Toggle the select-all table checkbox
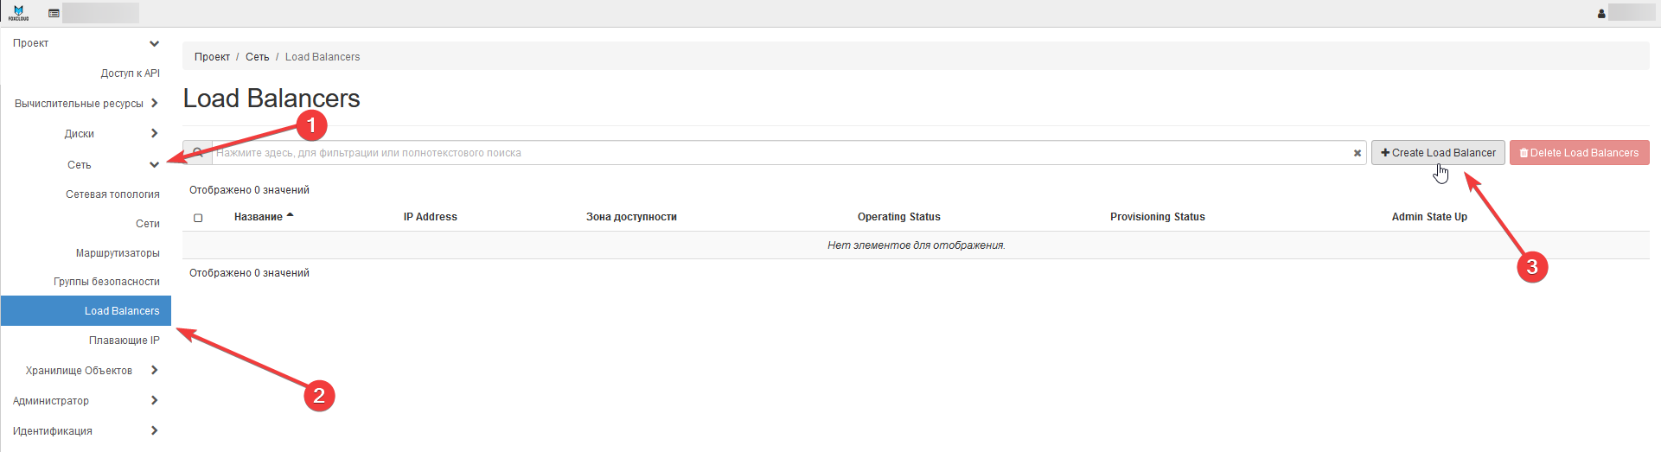The height and width of the screenshot is (452, 1661). tap(198, 218)
